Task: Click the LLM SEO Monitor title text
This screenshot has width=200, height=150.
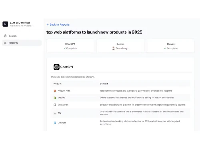Action: pyautogui.click(x=20, y=23)
